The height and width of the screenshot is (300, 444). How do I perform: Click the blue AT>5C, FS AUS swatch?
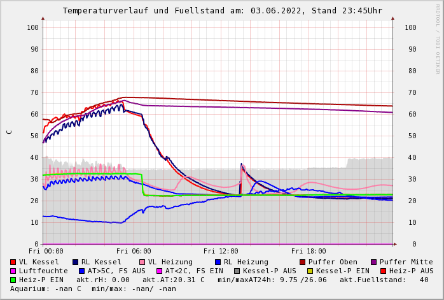pos(81,271)
